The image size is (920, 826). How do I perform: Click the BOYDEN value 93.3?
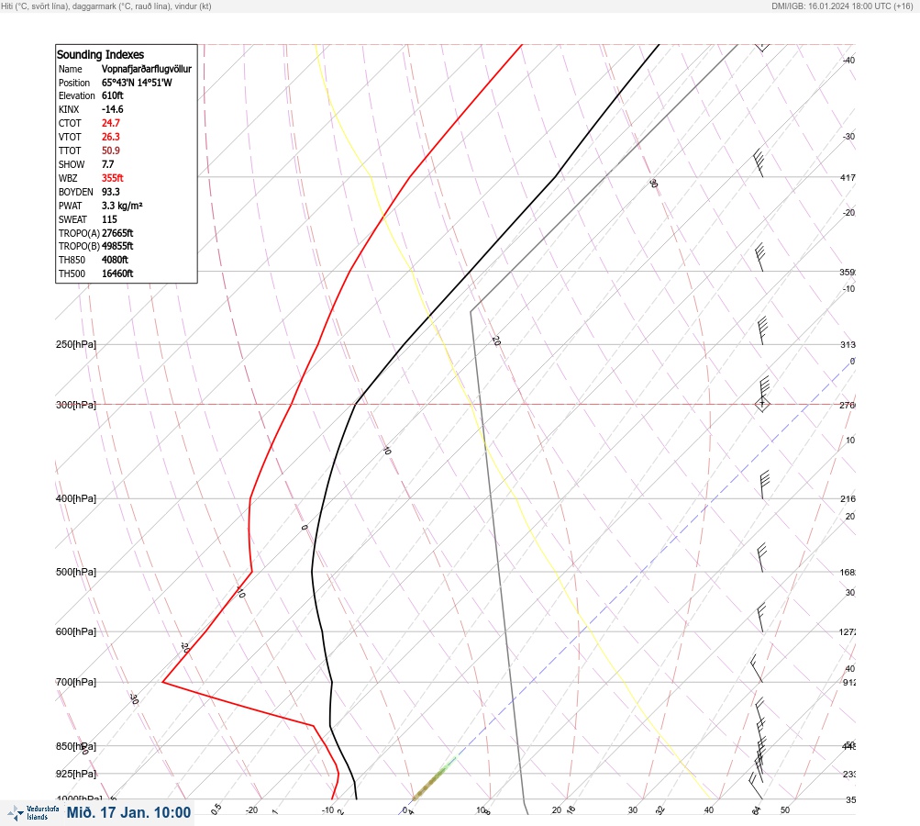coord(111,192)
